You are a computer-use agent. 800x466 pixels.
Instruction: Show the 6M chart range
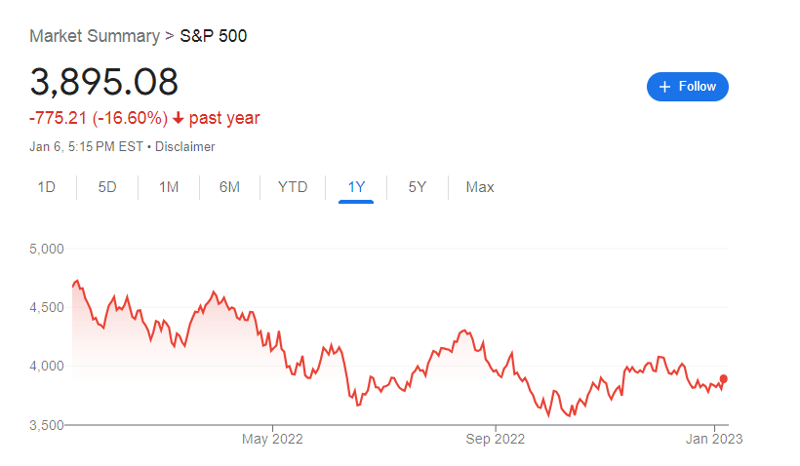(x=229, y=187)
